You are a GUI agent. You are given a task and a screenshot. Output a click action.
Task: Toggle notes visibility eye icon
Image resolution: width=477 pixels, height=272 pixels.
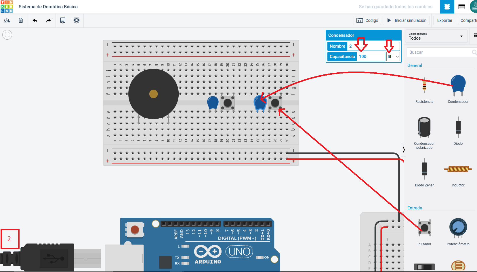[77, 20]
